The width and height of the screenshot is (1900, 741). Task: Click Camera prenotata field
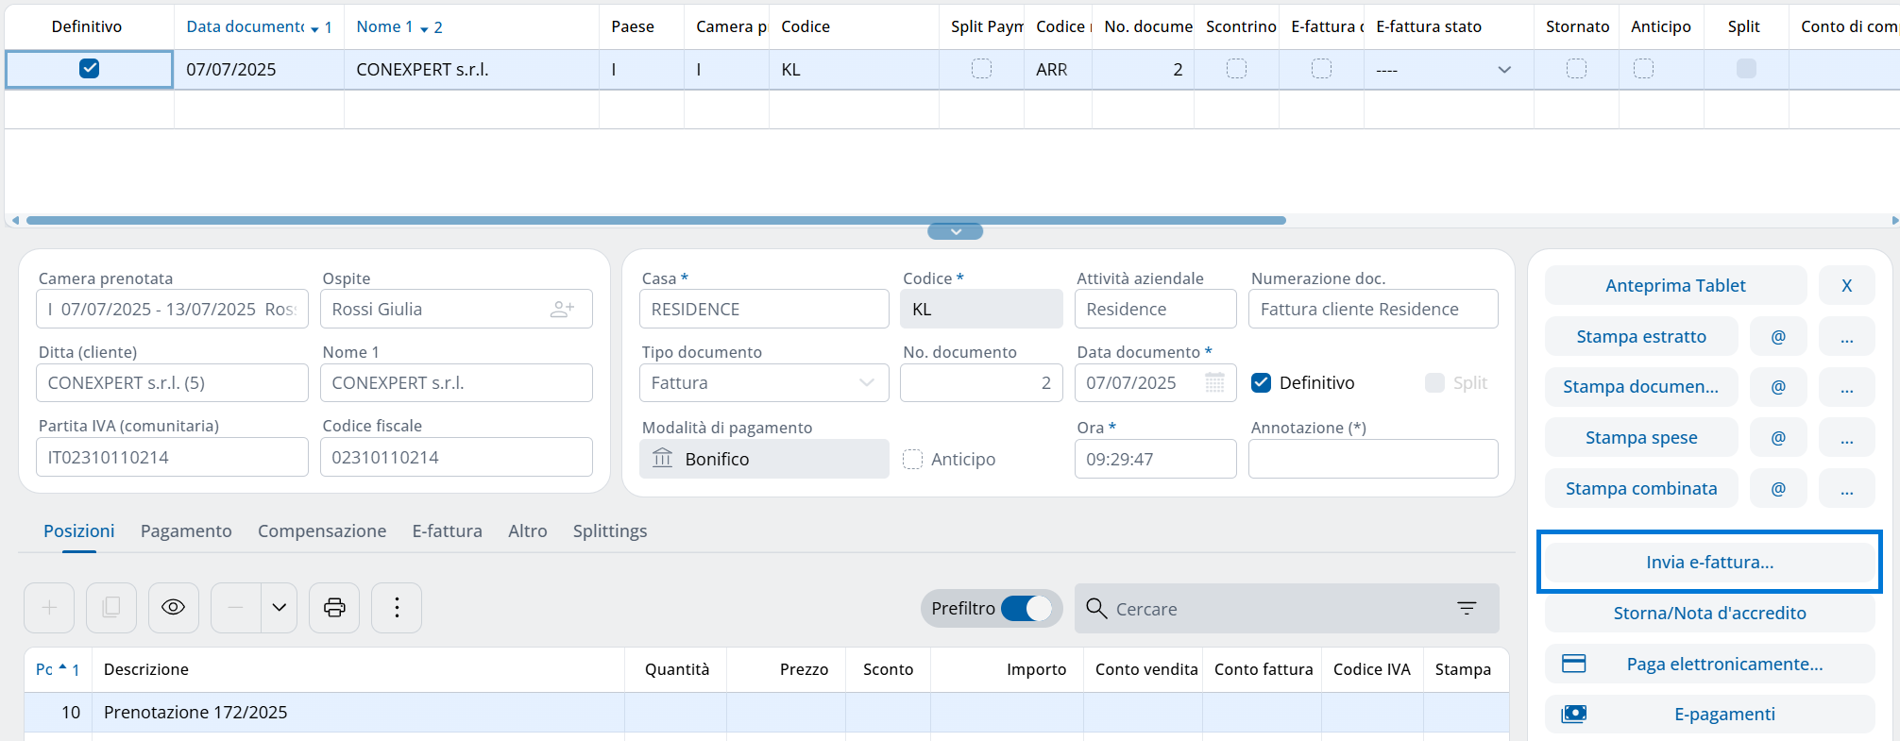(172, 309)
